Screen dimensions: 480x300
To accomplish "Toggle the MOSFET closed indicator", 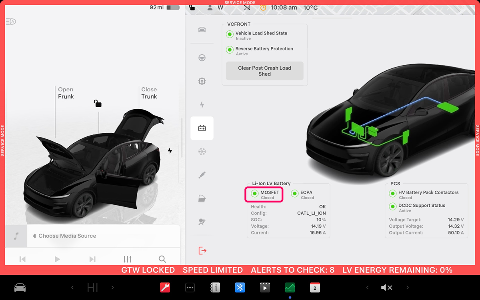I will click(x=255, y=194).
